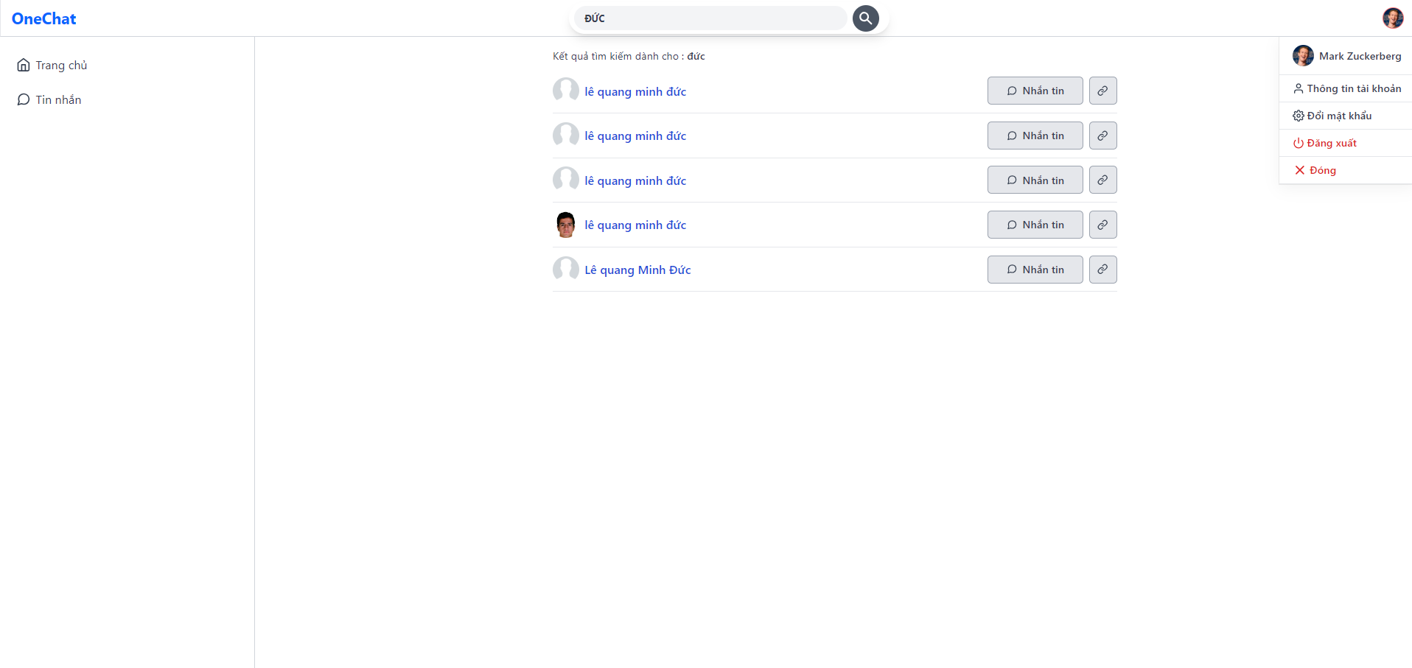The width and height of the screenshot is (1412, 668).
Task: Click link icon beside photo-avatar user
Action: pyautogui.click(x=1102, y=225)
